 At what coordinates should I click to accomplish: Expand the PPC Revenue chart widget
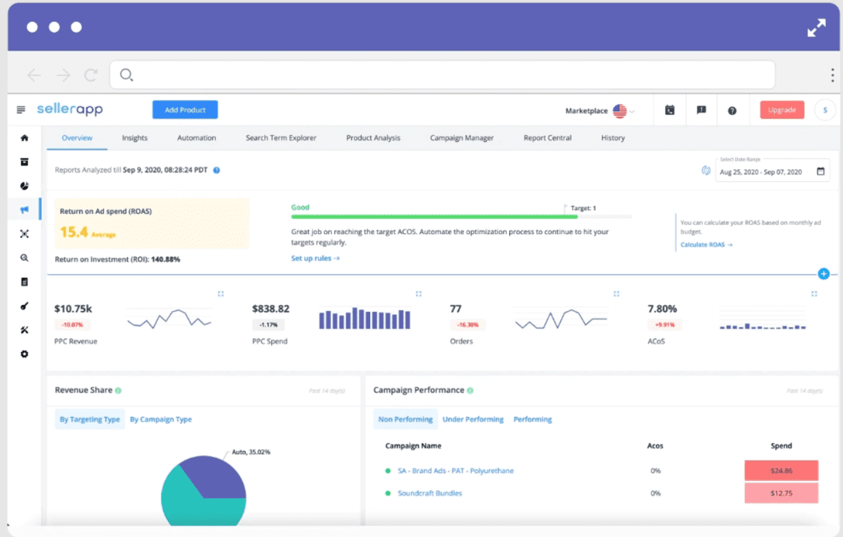[x=220, y=294]
